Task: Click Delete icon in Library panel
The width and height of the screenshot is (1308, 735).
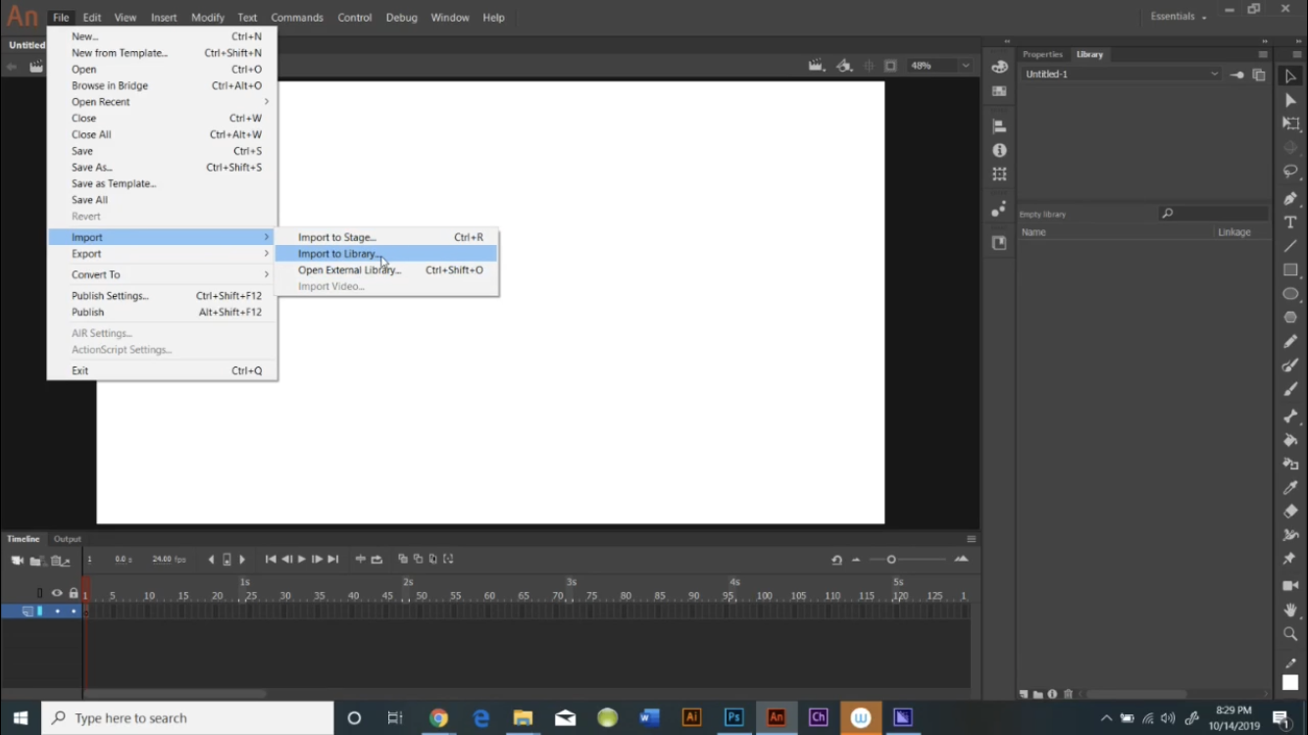Action: point(1068,694)
